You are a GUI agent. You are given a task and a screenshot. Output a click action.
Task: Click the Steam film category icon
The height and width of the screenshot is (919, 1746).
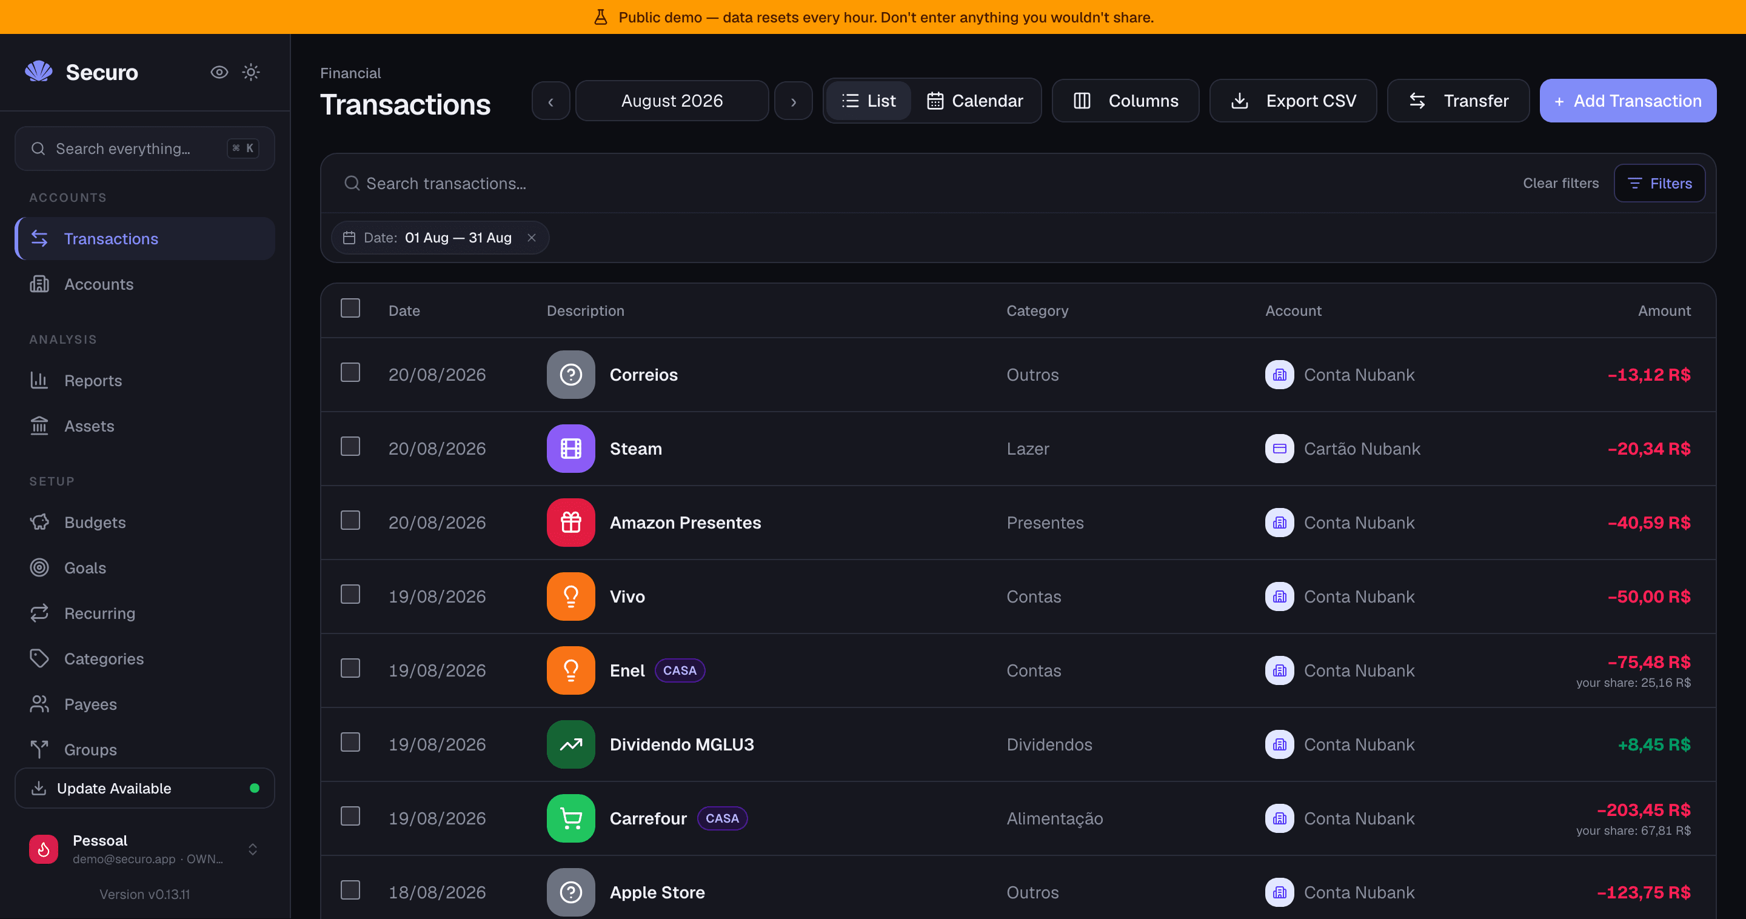570,449
